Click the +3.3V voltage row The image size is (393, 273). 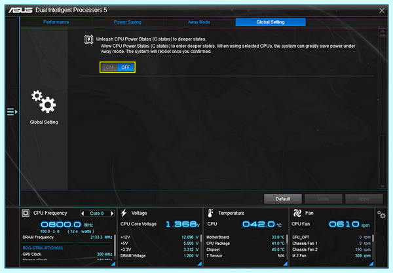pos(159,249)
